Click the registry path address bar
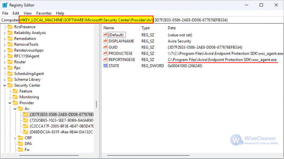284x159 pixels. (x=142, y=20)
